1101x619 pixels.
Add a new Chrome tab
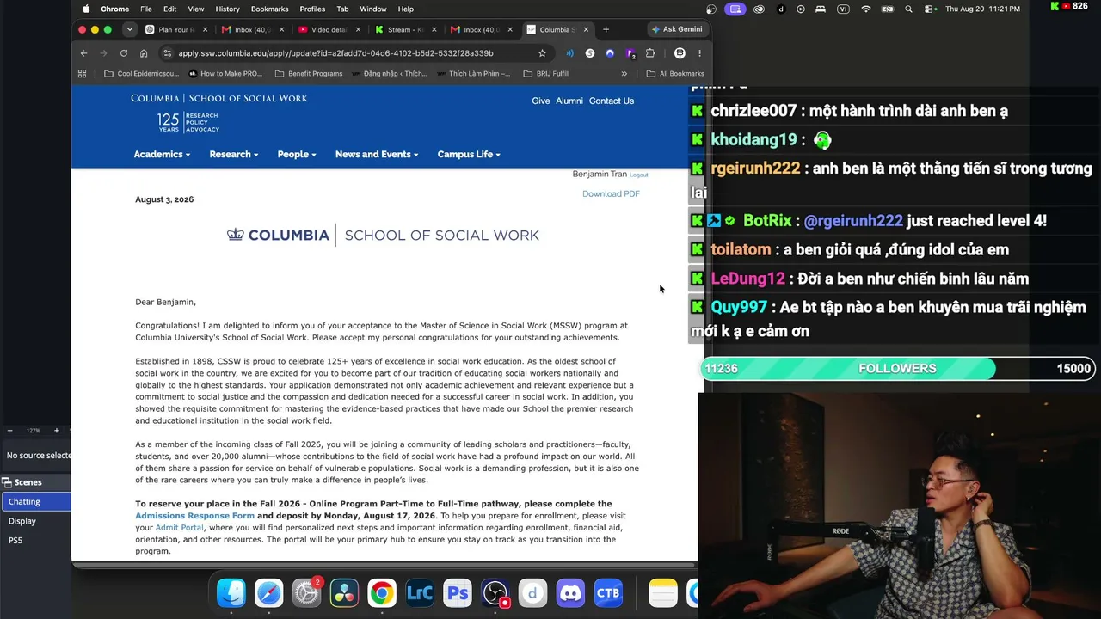coord(606,29)
